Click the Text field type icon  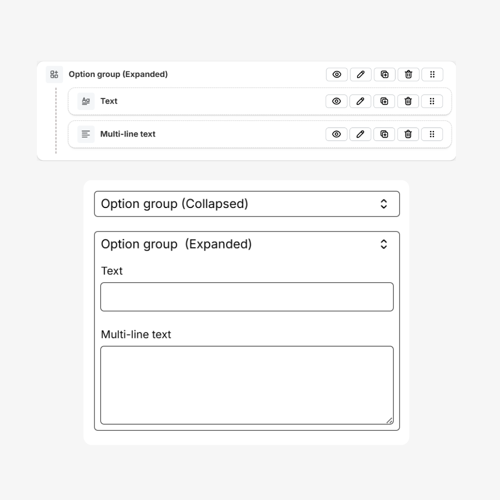click(85, 101)
